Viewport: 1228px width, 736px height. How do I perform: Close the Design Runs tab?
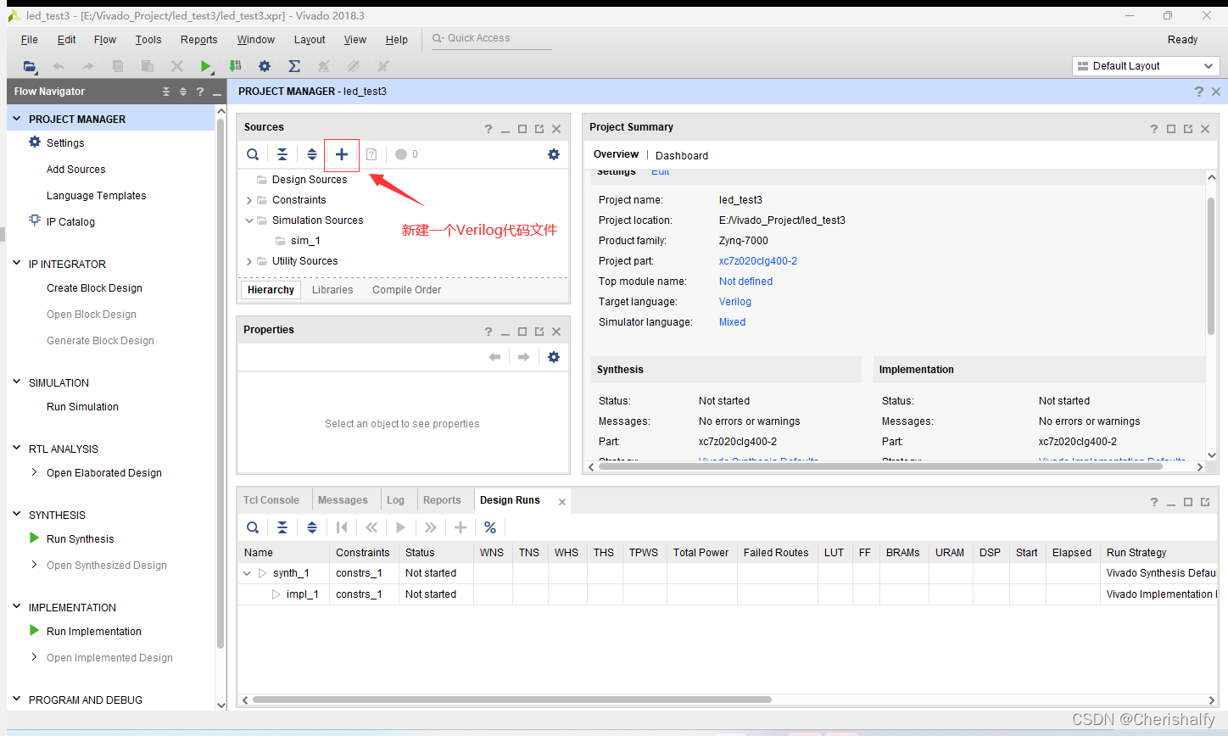(562, 502)
